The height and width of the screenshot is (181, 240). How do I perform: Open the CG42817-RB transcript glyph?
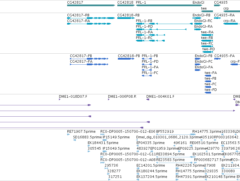91,18
